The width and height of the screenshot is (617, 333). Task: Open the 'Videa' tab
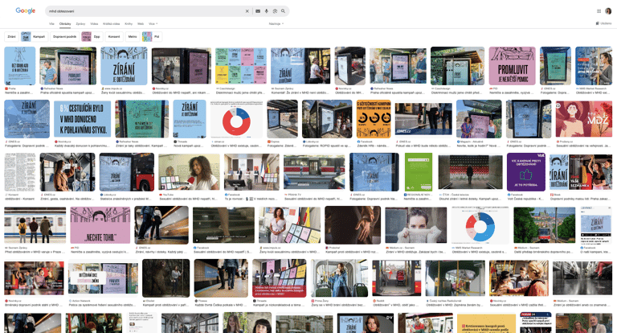(94, 23)
